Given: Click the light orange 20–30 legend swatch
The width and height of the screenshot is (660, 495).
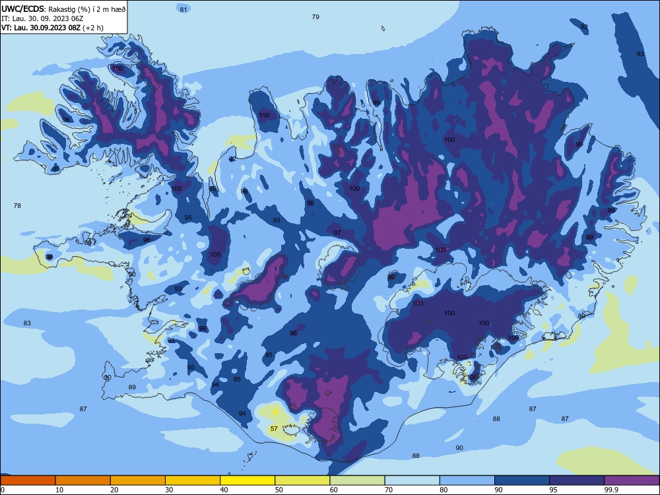Looking at the screenshot, I should tap(138, 480).
